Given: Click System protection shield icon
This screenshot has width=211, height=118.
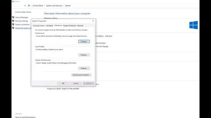Looking at the screenshot, I should point(13,24).
